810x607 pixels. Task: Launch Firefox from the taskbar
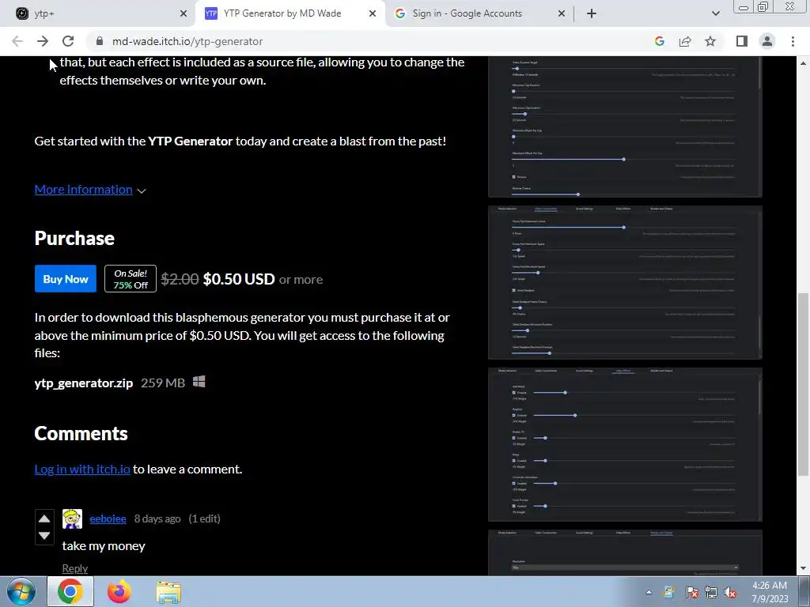tap(119, 591)
